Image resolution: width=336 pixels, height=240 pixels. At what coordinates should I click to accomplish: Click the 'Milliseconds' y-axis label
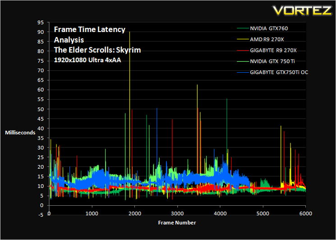20,133
